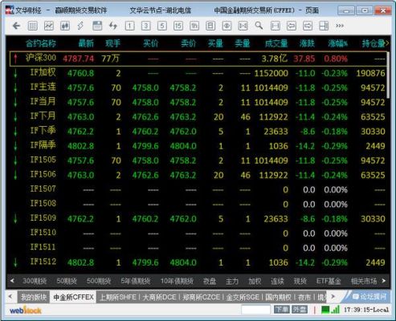Click the 论坛提问 forum button
This screenshot has width=396, height=321.
pos(369,296)
